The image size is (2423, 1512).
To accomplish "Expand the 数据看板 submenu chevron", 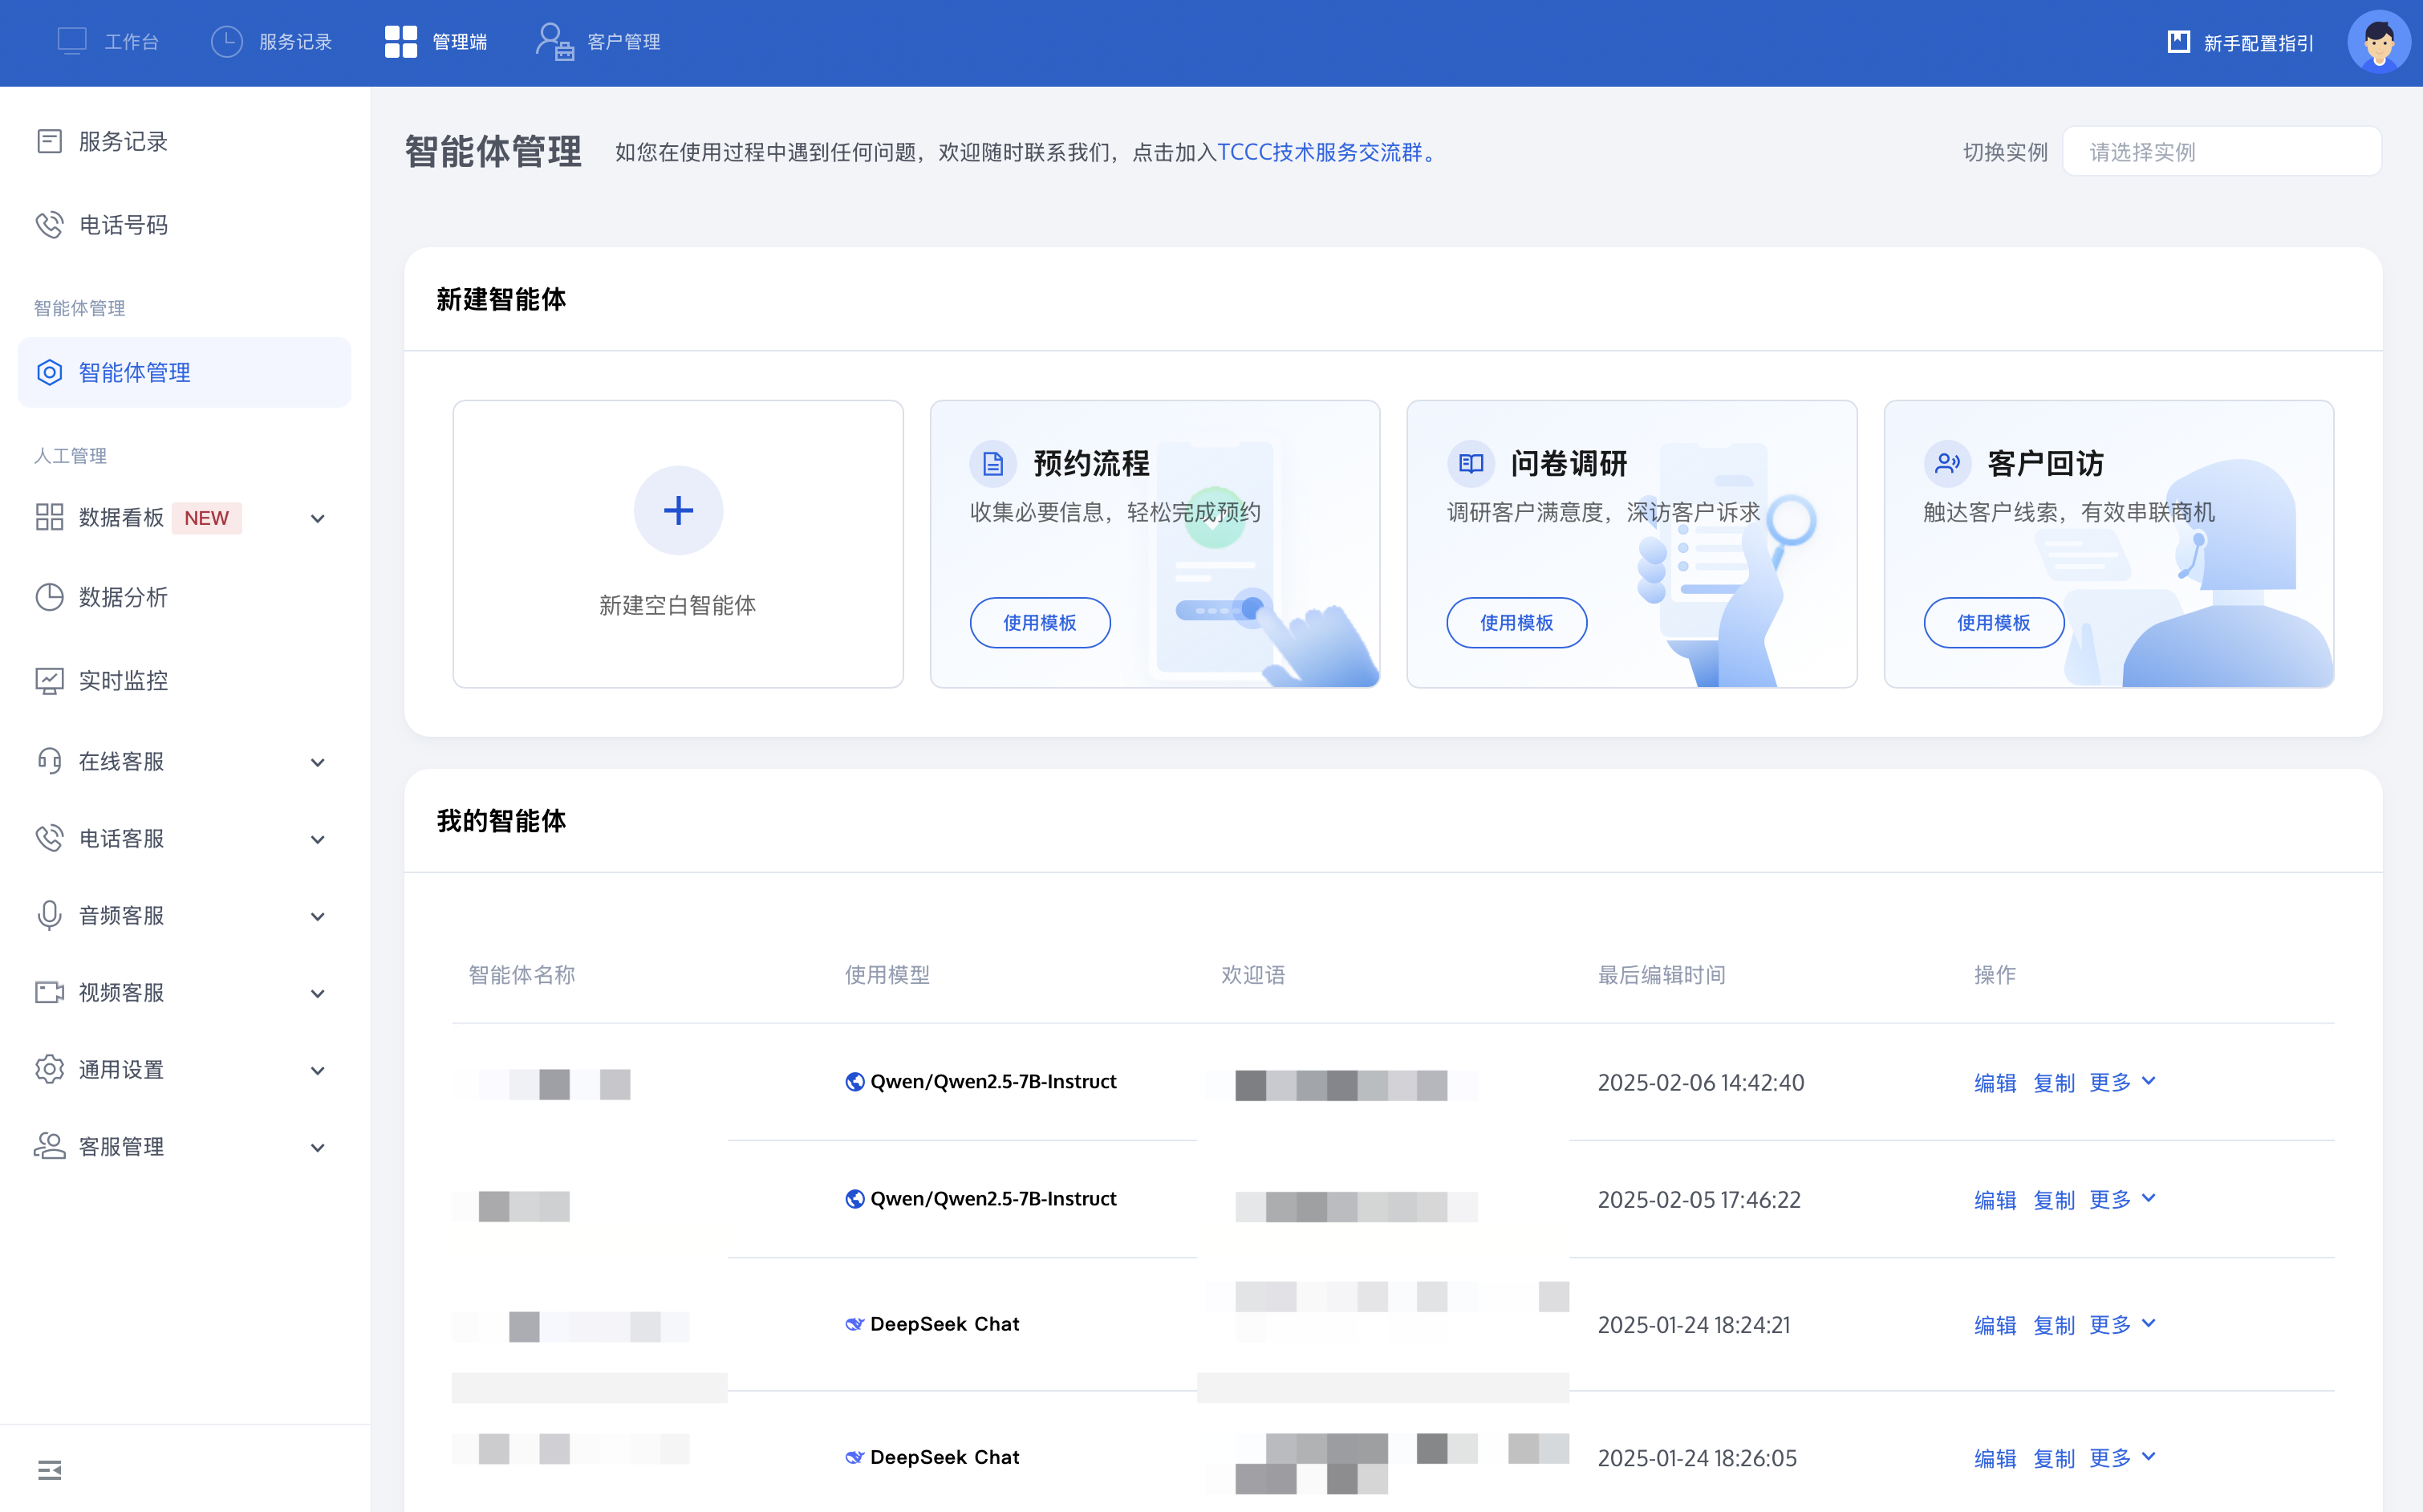I will [x=317, y=518].
